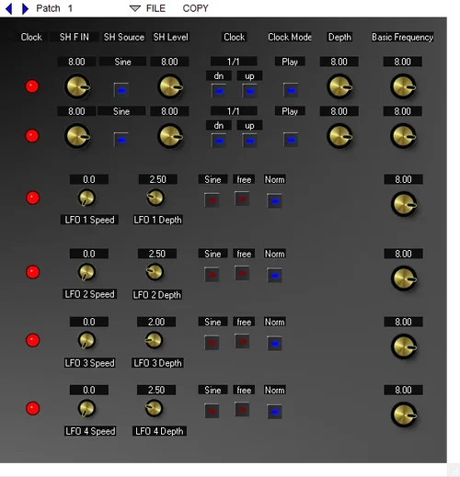Click the dn clock button in second row
460x477 pixels.
(219, 141)
